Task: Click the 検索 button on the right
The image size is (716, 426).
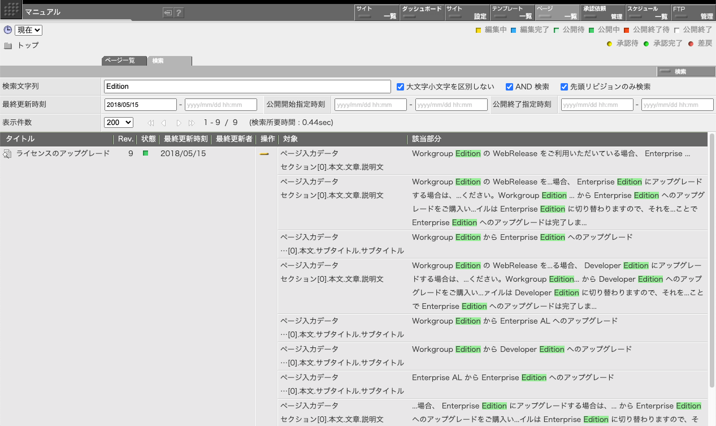Action: pyautogui.click(x=685, y=71)
